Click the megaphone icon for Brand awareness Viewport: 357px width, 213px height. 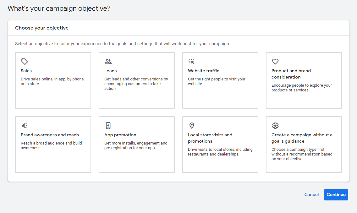click(x=25, y=126)
